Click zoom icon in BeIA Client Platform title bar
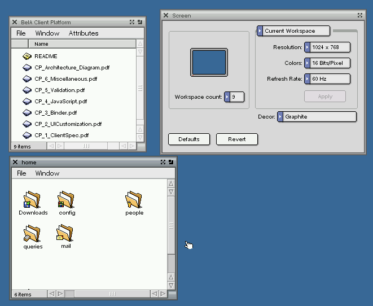 [132, 22]
